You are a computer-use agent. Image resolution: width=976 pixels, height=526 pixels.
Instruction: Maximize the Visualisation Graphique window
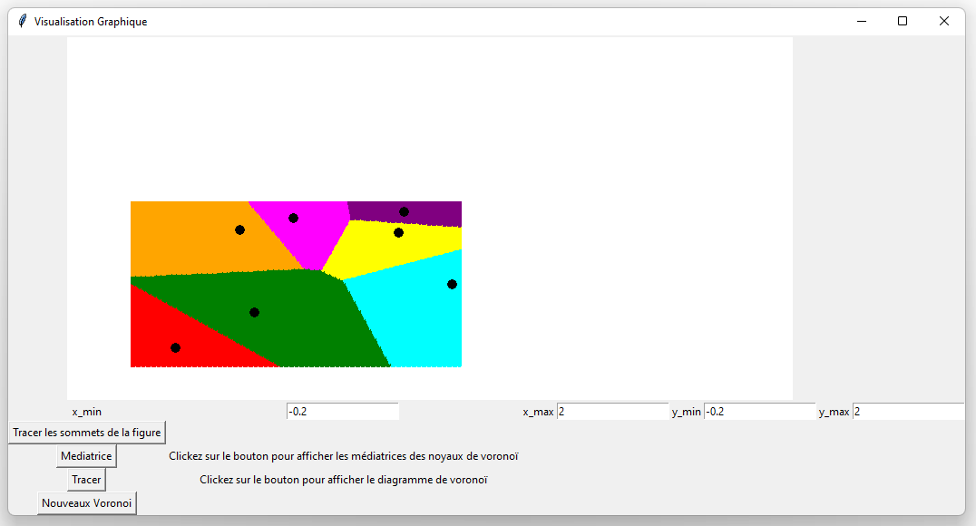902,21
